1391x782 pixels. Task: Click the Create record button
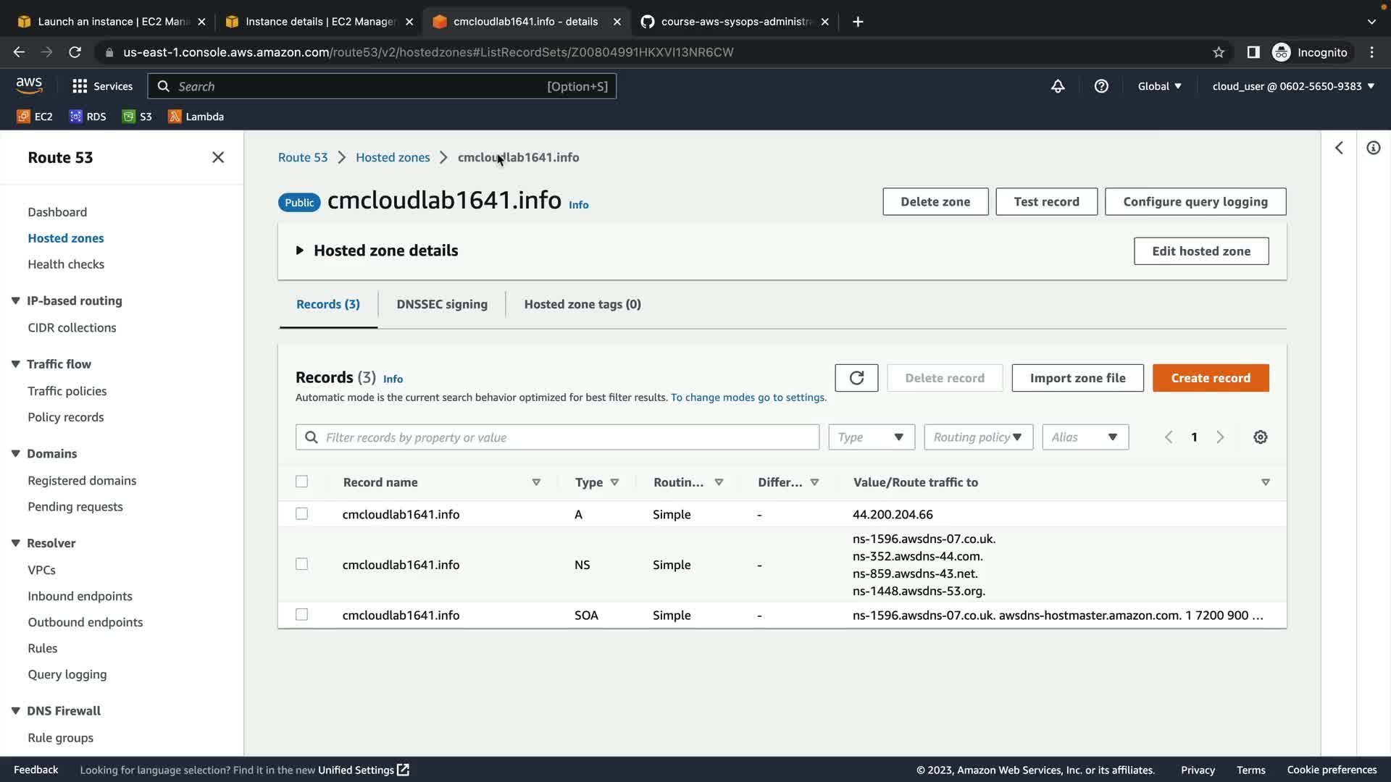pyautogui.click(x=1211, y=378)
